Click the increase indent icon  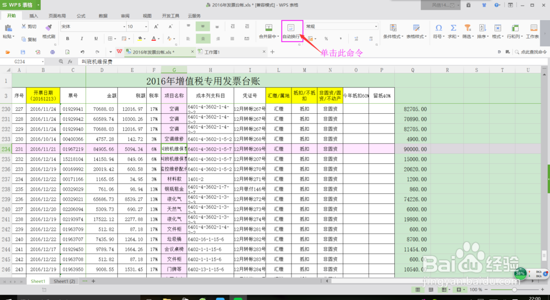pos(247,26)
